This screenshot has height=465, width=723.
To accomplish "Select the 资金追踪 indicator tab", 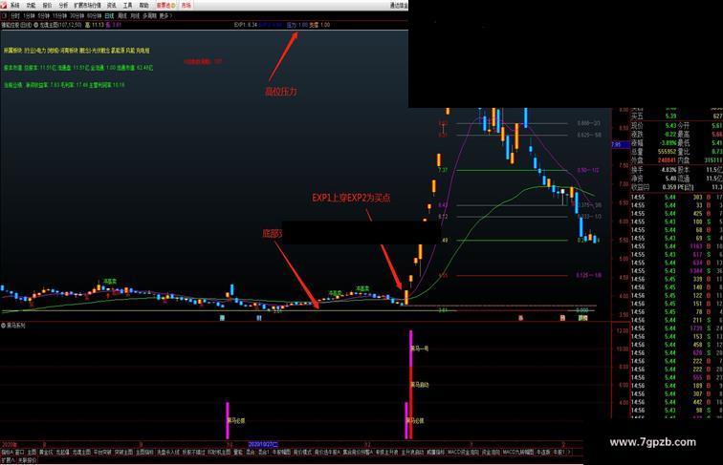I will [x=491, y=453].
